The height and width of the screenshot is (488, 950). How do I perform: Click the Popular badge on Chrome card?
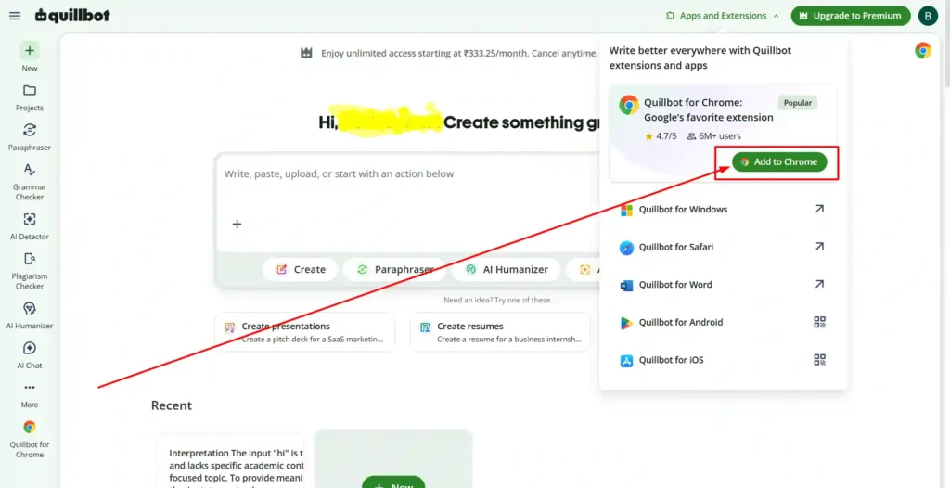click(797, 102)
